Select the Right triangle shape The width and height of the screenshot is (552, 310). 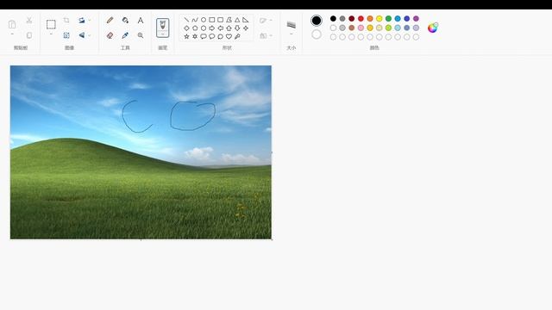point(246,20)
